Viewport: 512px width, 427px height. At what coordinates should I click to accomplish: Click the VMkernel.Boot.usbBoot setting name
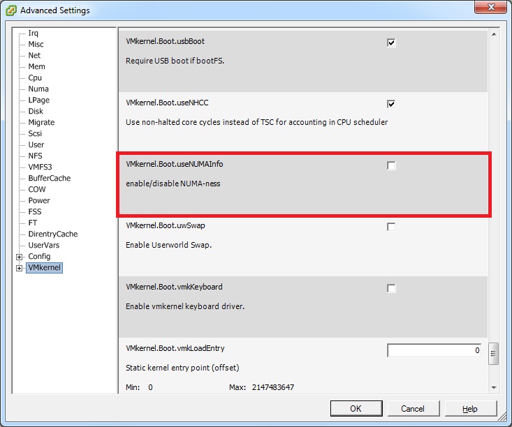click(166, 41)
